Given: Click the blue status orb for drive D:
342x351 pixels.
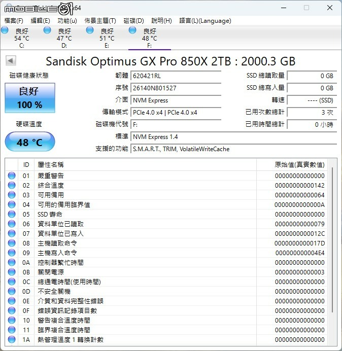Looking at the screenshot, I should tap(47, 30).
